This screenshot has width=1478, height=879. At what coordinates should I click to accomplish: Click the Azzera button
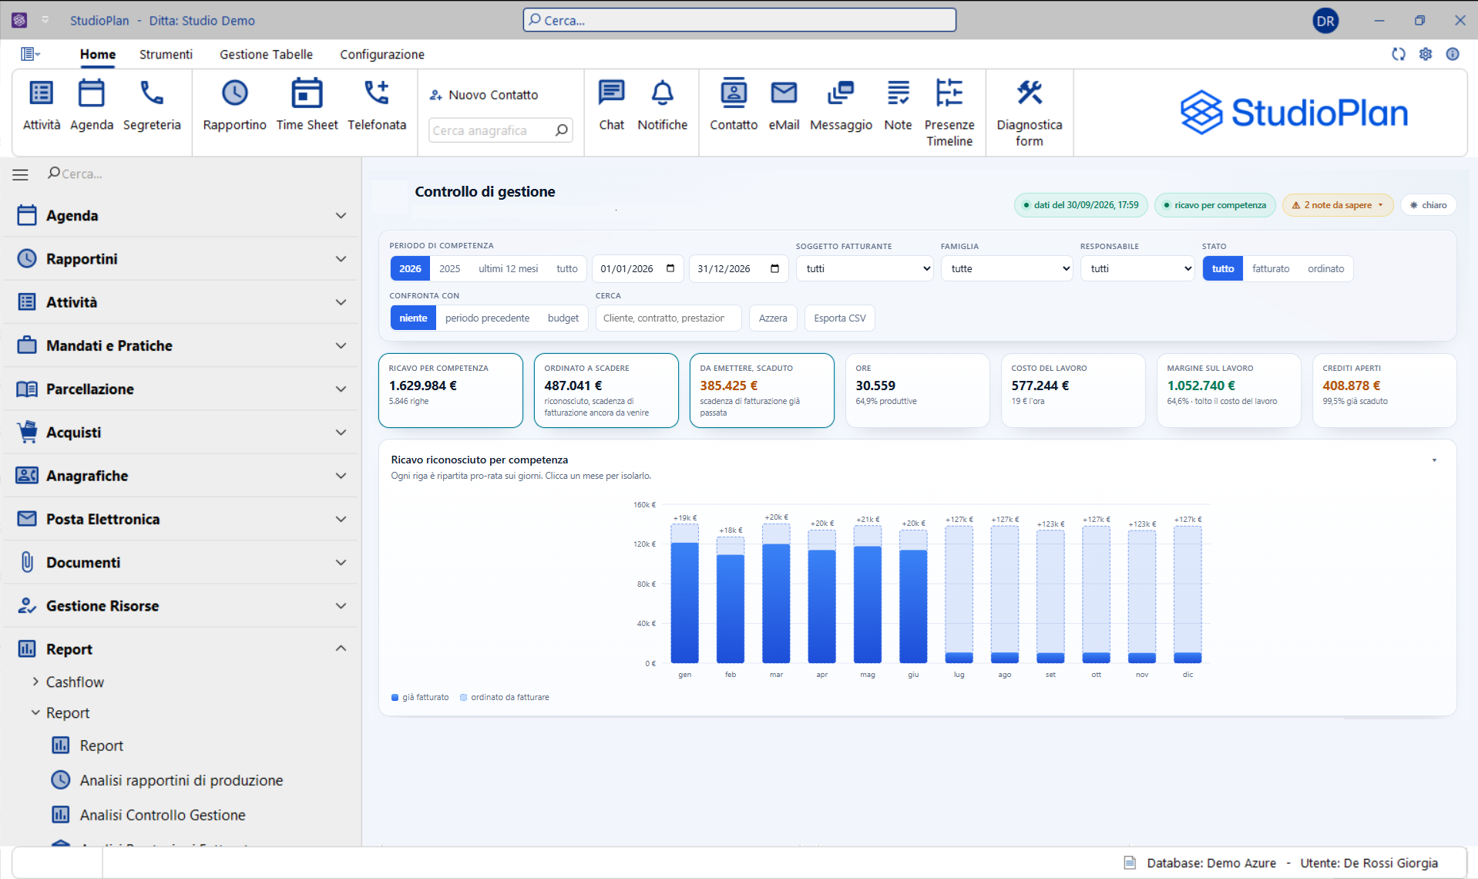pyautogui.click(x=772, y=318)
